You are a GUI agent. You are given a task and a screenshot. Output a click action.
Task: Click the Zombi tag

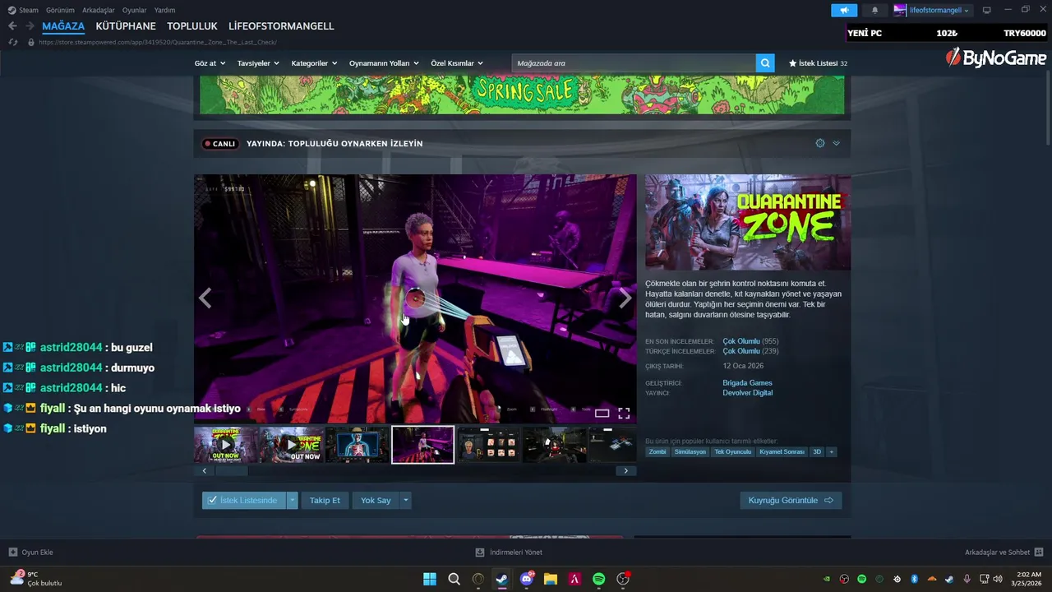pyautogui.click(x=657, y=451)
